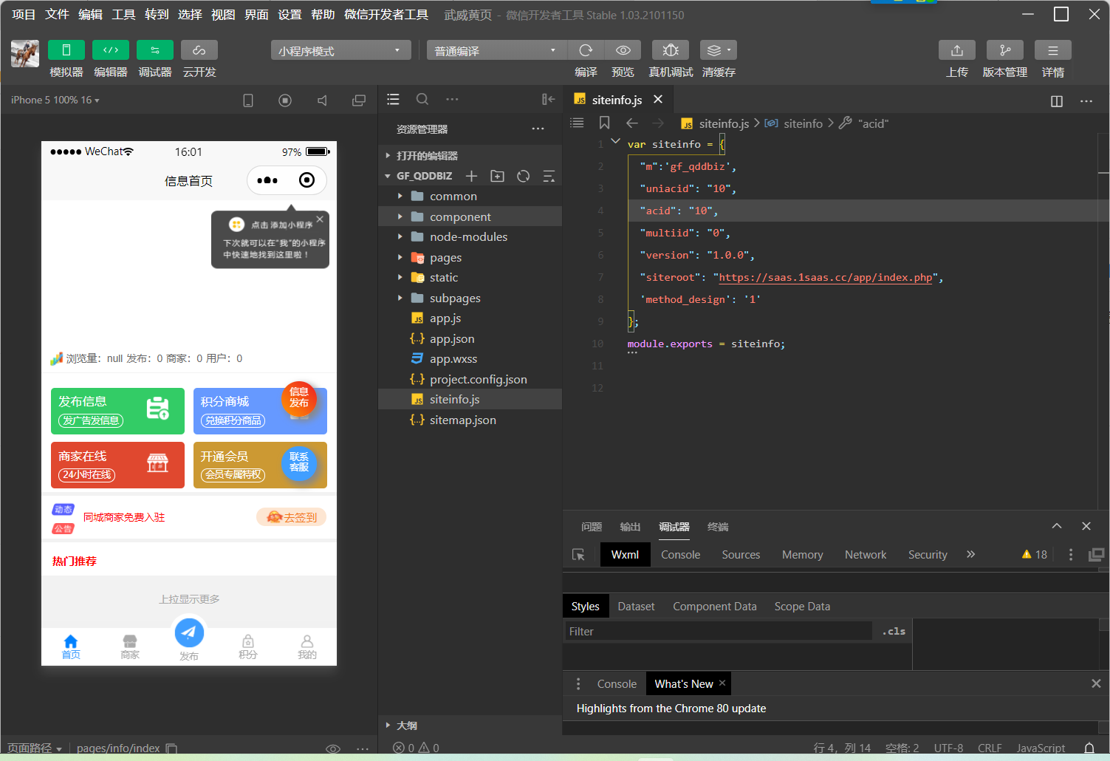The height and width of the screenshot is (761, 1110).
Task: Open the iPhone 5 device selector dropdown
Action: pos(55,100)
